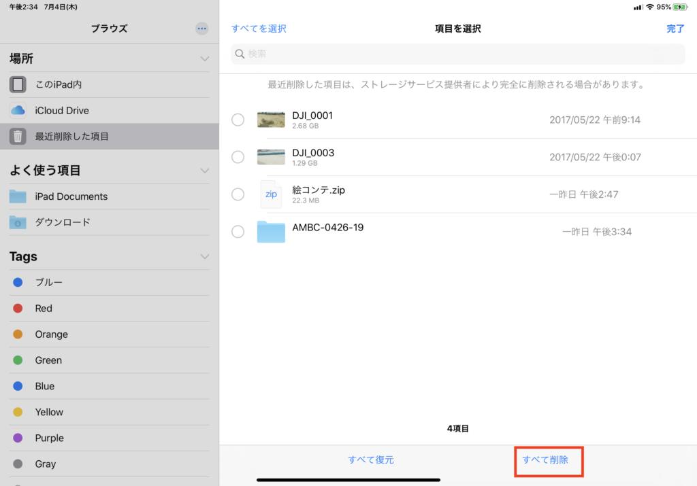Click the iCloud Drive cloud icon
This screenshot has width=697, height=486.
point(18,110)
